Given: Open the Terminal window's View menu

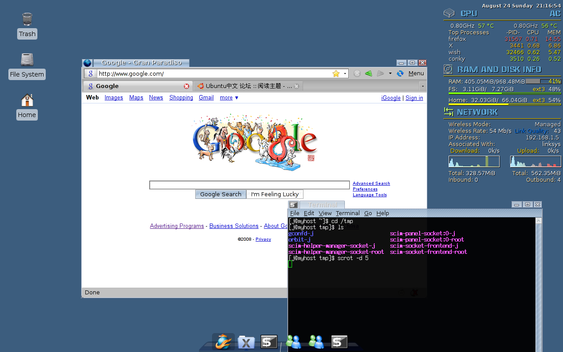Looking at the screenshot, I should pyautogui.click(x=325, y=213).
